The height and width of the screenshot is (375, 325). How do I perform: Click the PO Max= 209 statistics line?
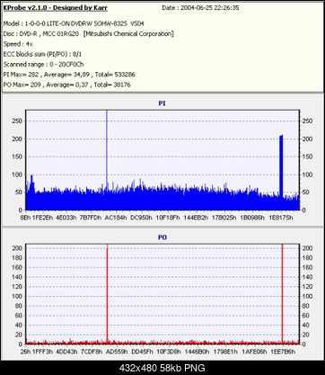tap(66, 85)
